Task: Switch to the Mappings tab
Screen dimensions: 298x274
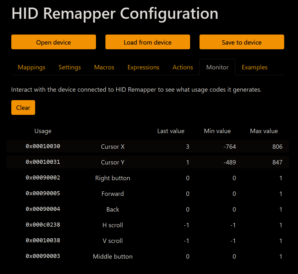Action: pyautogui.click(x=31, y=67)
